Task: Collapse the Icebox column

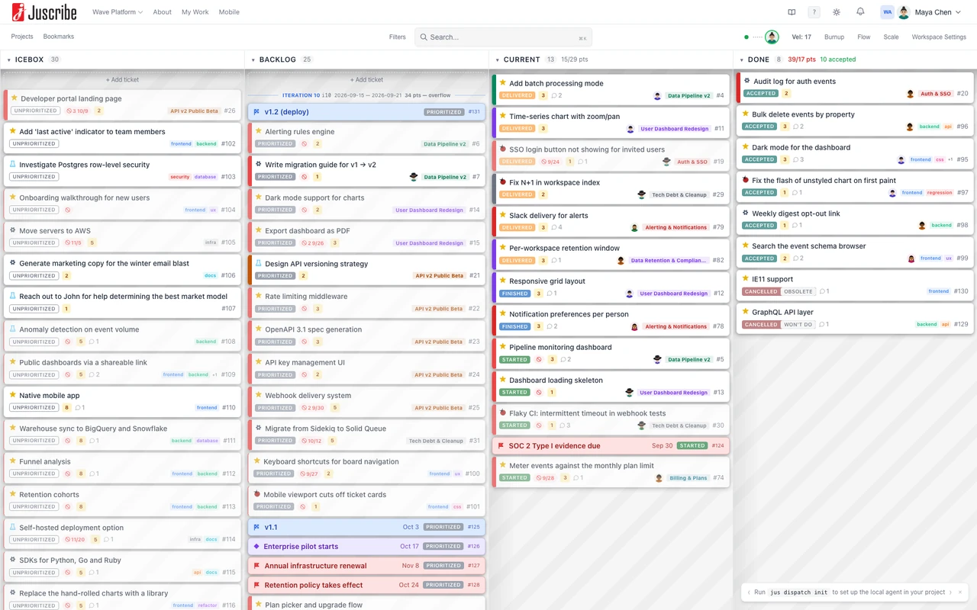Action: [x=8, y=59]
